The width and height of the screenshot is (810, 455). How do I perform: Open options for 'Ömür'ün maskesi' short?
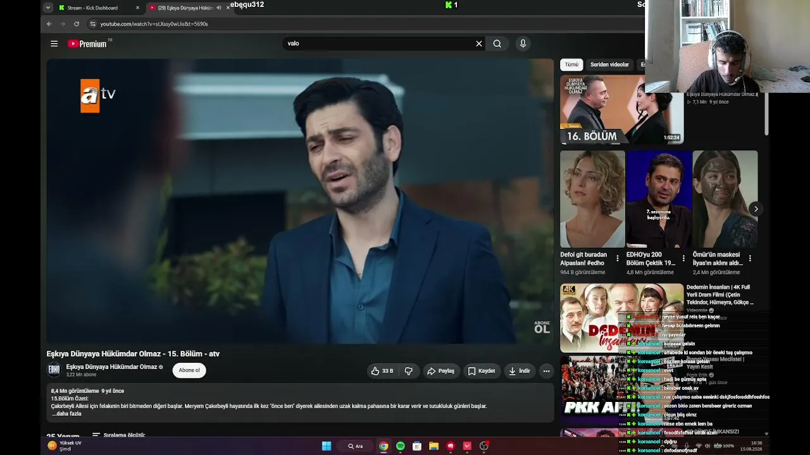click(x=750, y=258)
